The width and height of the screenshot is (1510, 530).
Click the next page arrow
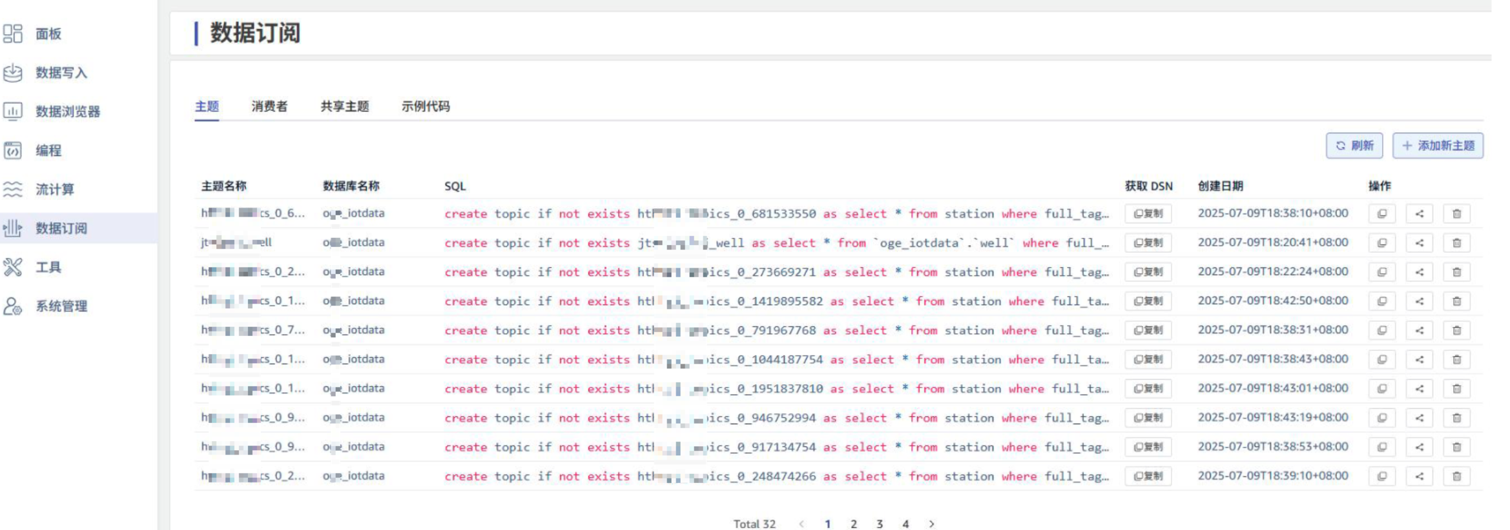tap(931, 524)
